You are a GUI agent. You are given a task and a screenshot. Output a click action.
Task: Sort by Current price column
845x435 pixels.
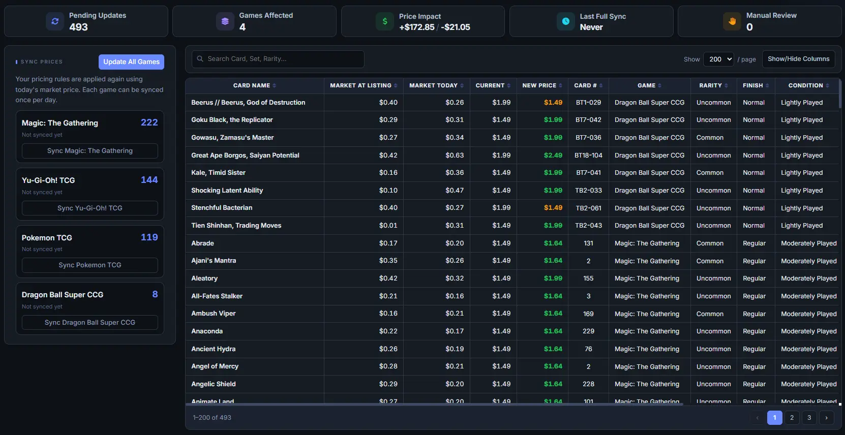pos(493,85)
